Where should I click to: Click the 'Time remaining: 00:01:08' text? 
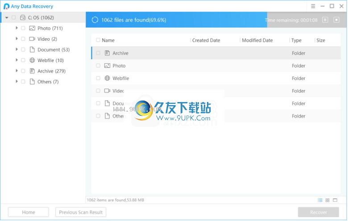(x=291, y=20)
